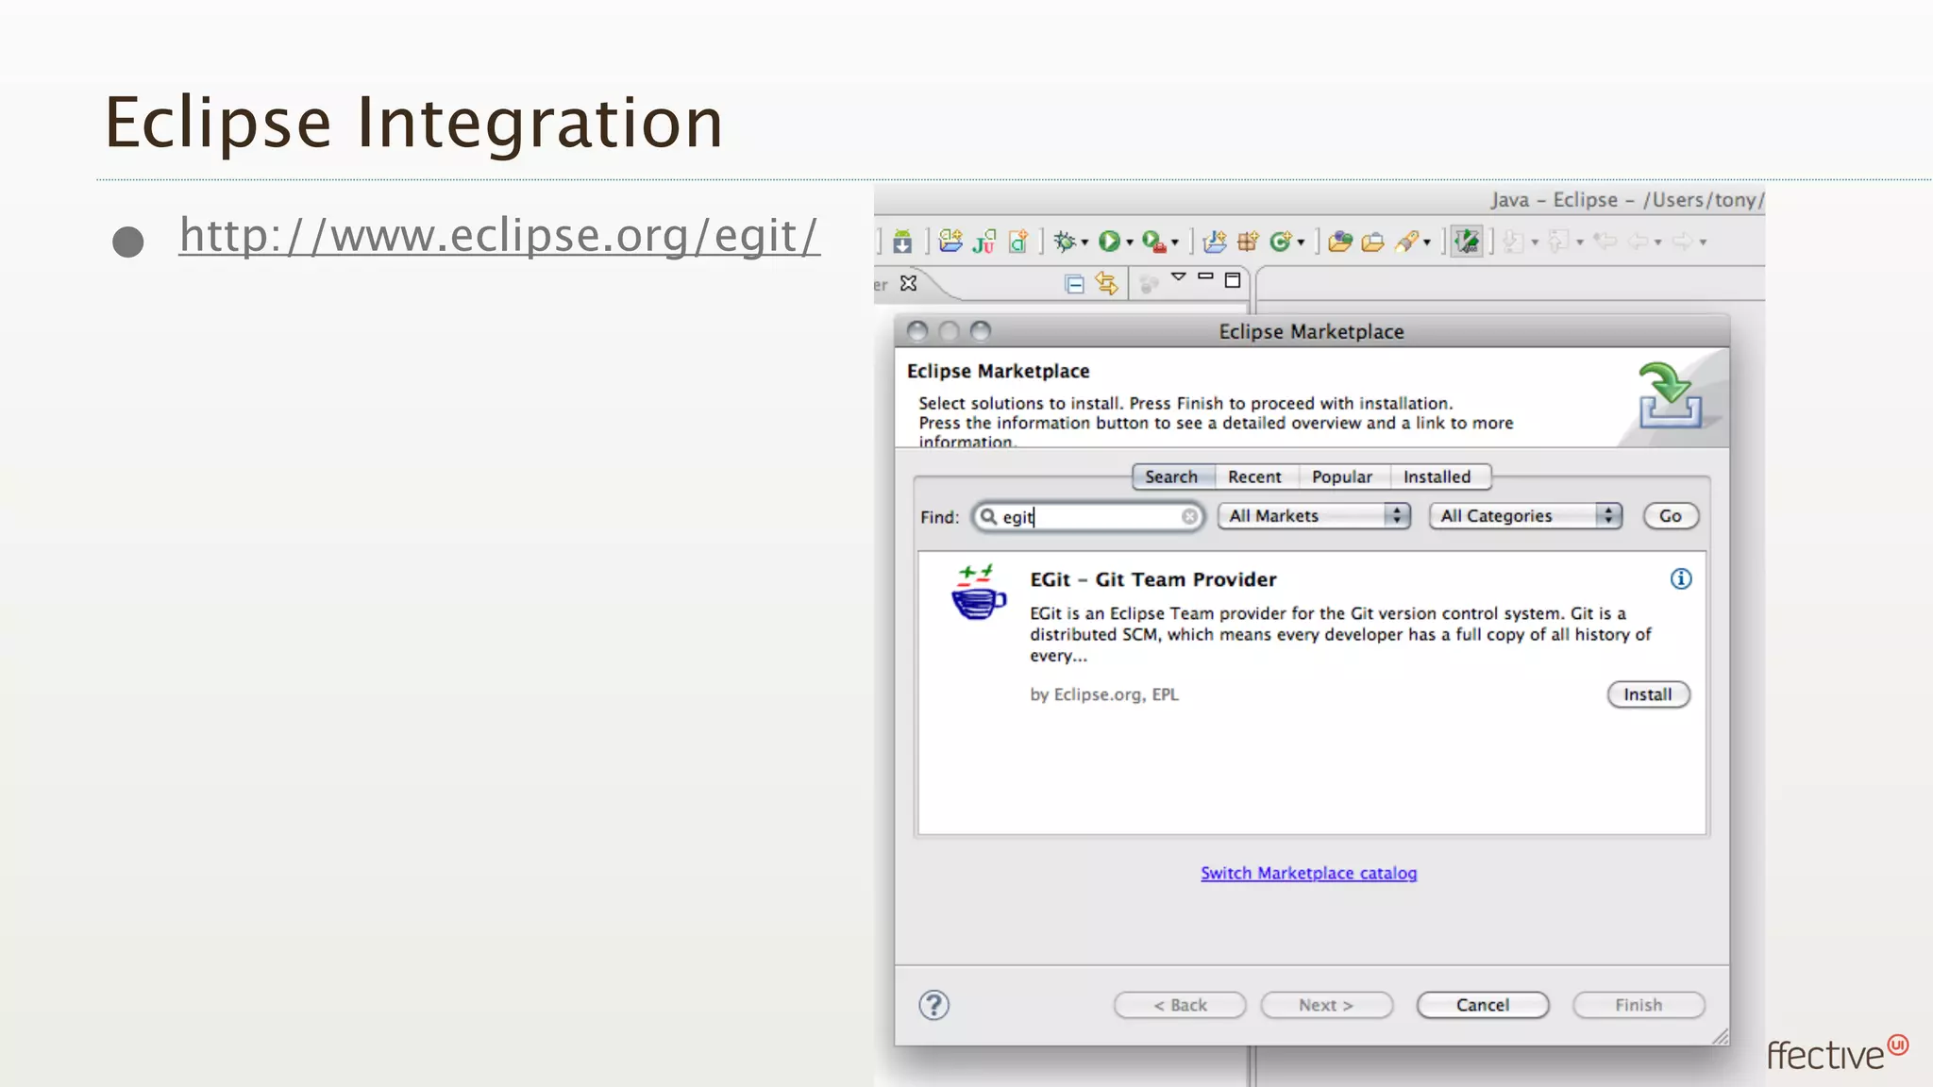Switch to the Search tab in Marketplace

click(1171, 477)
